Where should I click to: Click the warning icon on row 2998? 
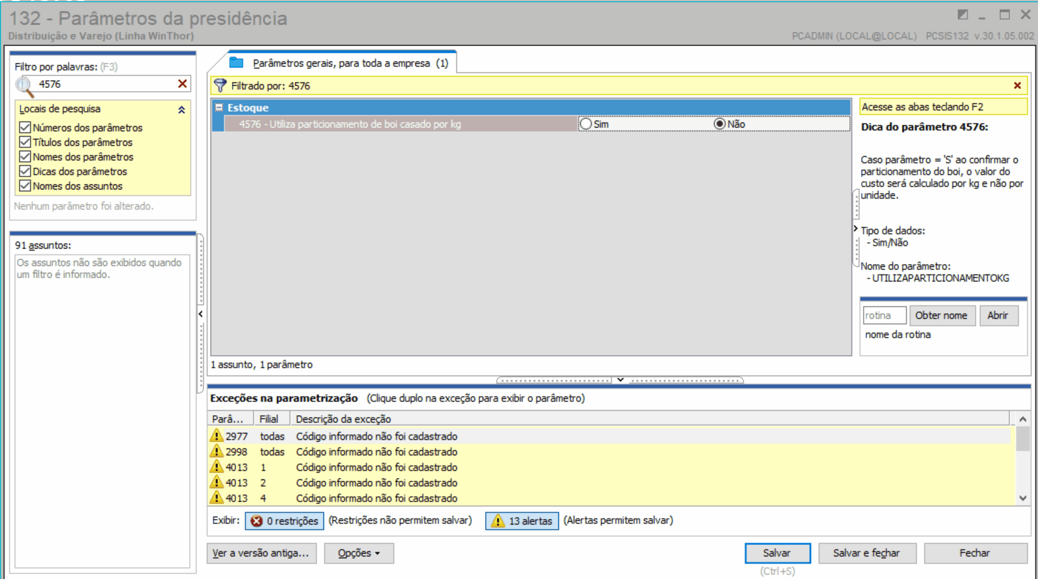[216, 452]
